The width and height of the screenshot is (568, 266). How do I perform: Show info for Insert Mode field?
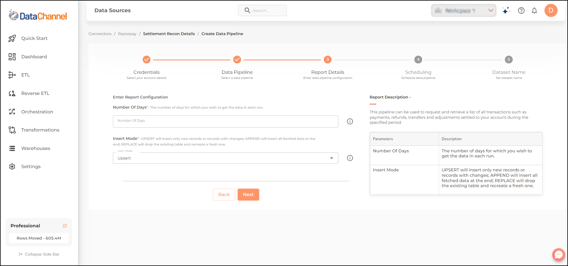tap(350, 158)
